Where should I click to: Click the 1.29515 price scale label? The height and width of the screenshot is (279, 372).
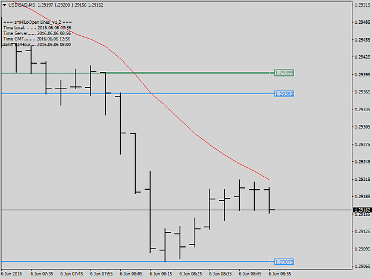[362, 5]
